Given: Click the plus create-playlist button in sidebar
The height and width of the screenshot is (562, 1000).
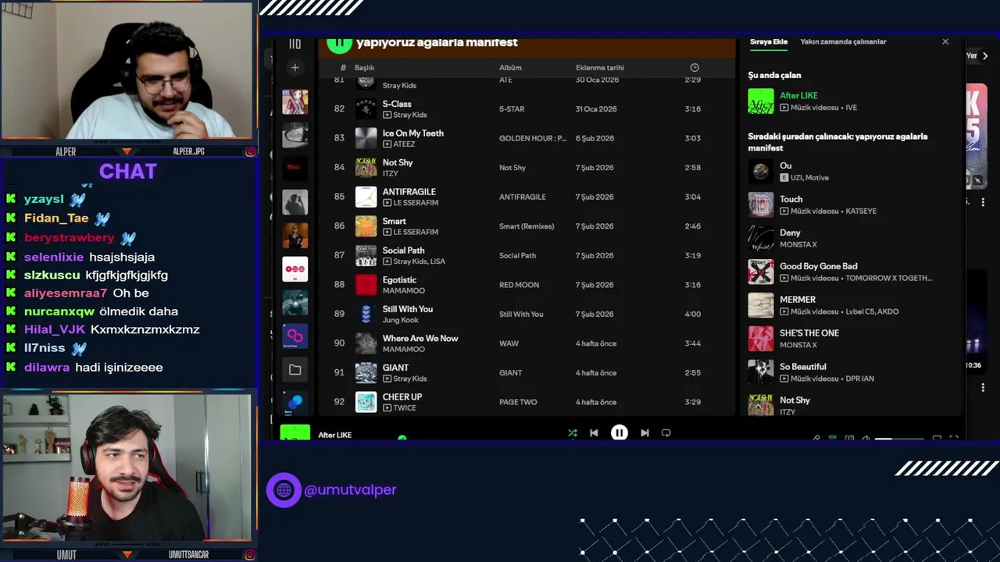Looking at the screenshot, I should (295, 68).
